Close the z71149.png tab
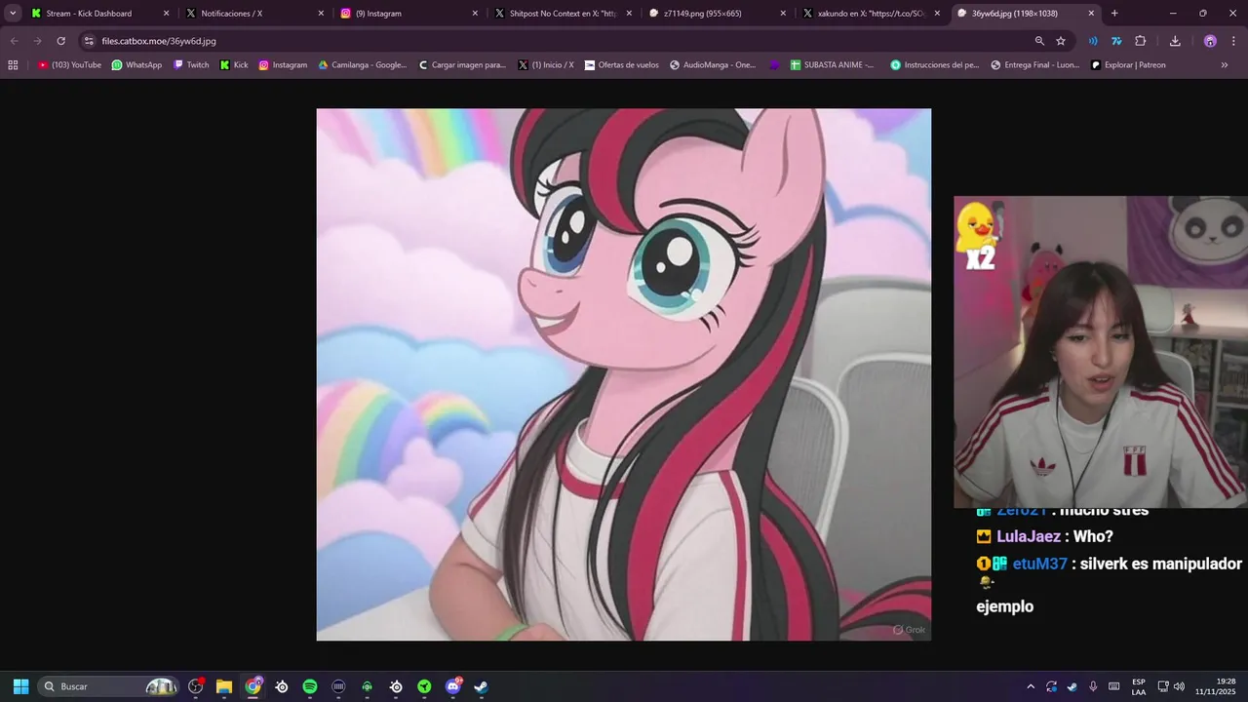 coord(783,14)
